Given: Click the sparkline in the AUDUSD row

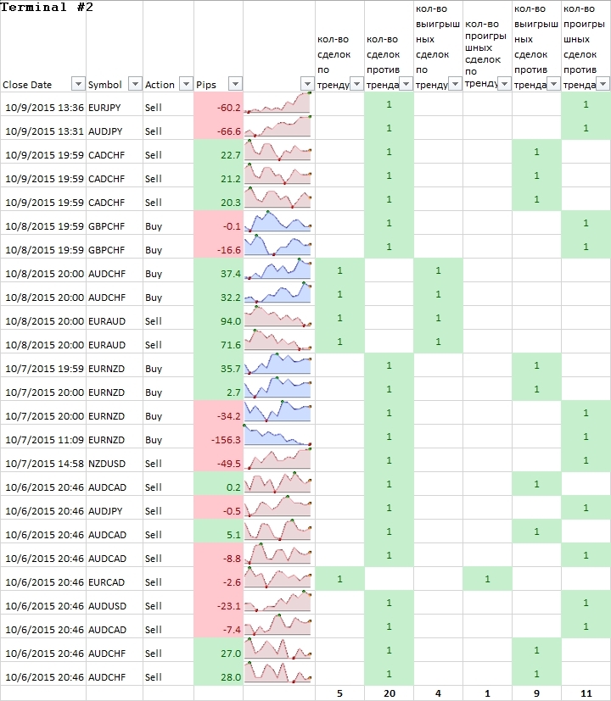Looking at the screenshot, I should 277,601.
